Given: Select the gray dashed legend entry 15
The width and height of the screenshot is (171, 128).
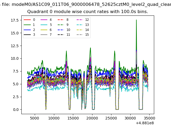Looking at the screenshot, I should [x=80, y=35].
